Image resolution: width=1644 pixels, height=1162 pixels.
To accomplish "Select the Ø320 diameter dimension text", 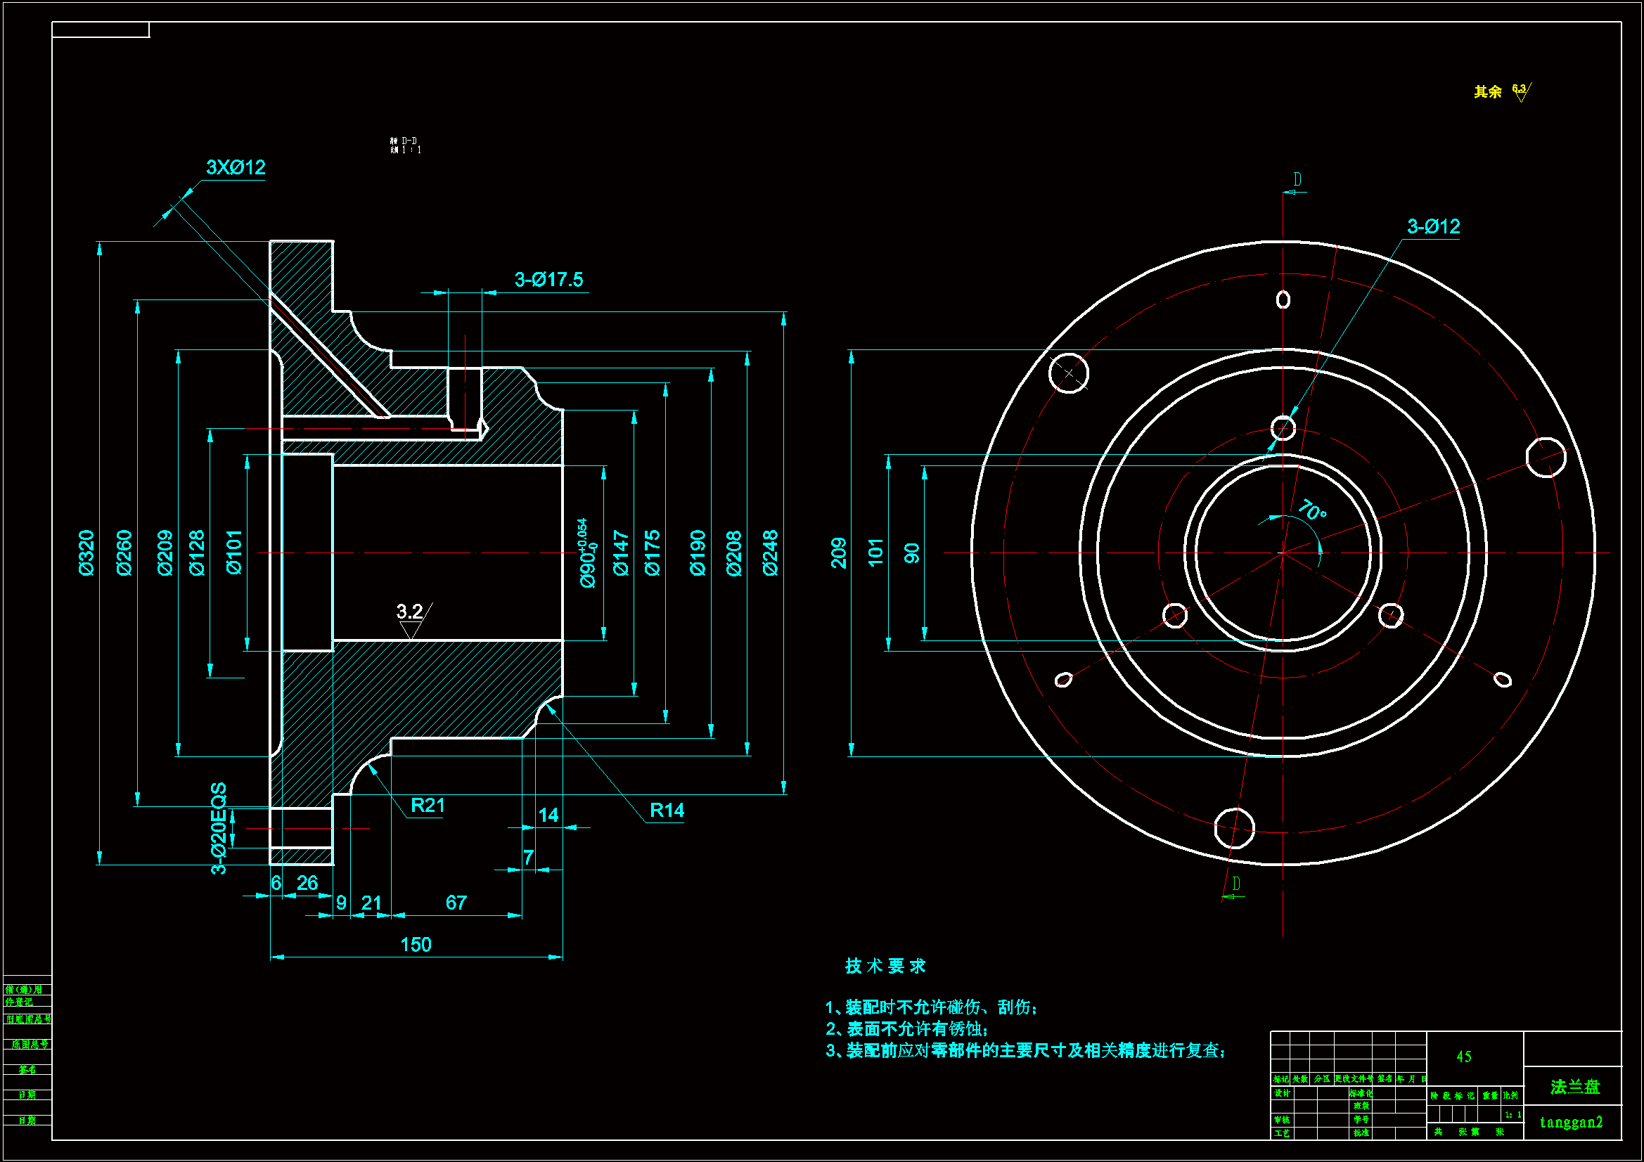I will pos(86,553).
